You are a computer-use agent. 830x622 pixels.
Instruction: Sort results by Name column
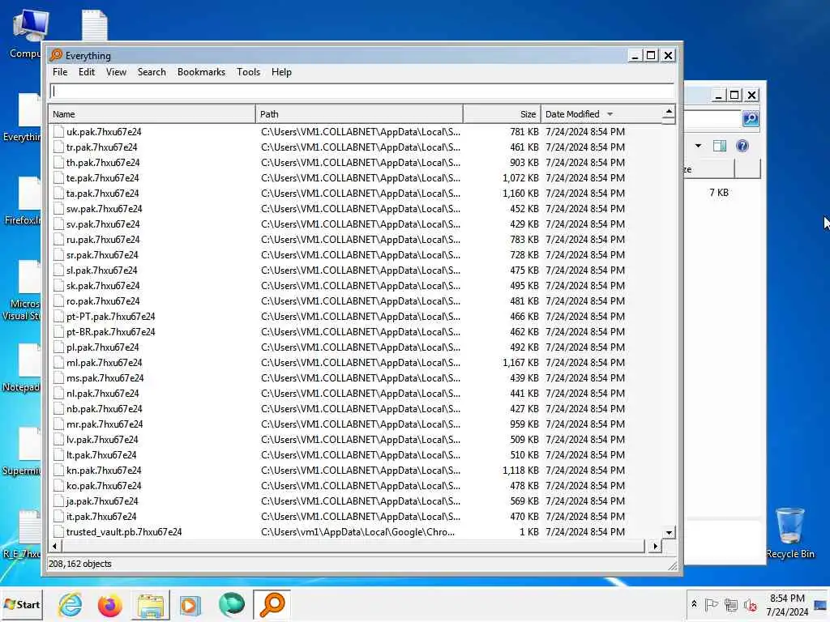(152, 114)
